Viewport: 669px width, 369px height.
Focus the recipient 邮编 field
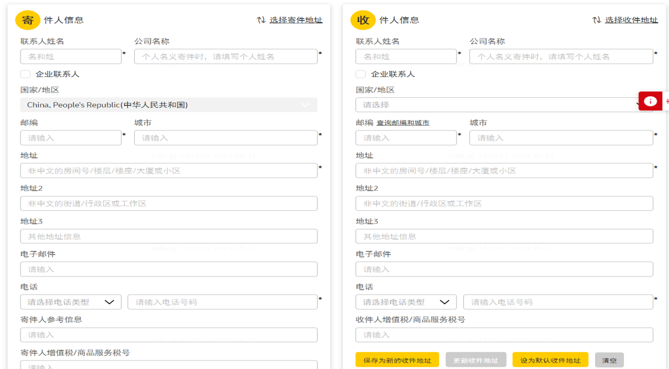[406, 138]
